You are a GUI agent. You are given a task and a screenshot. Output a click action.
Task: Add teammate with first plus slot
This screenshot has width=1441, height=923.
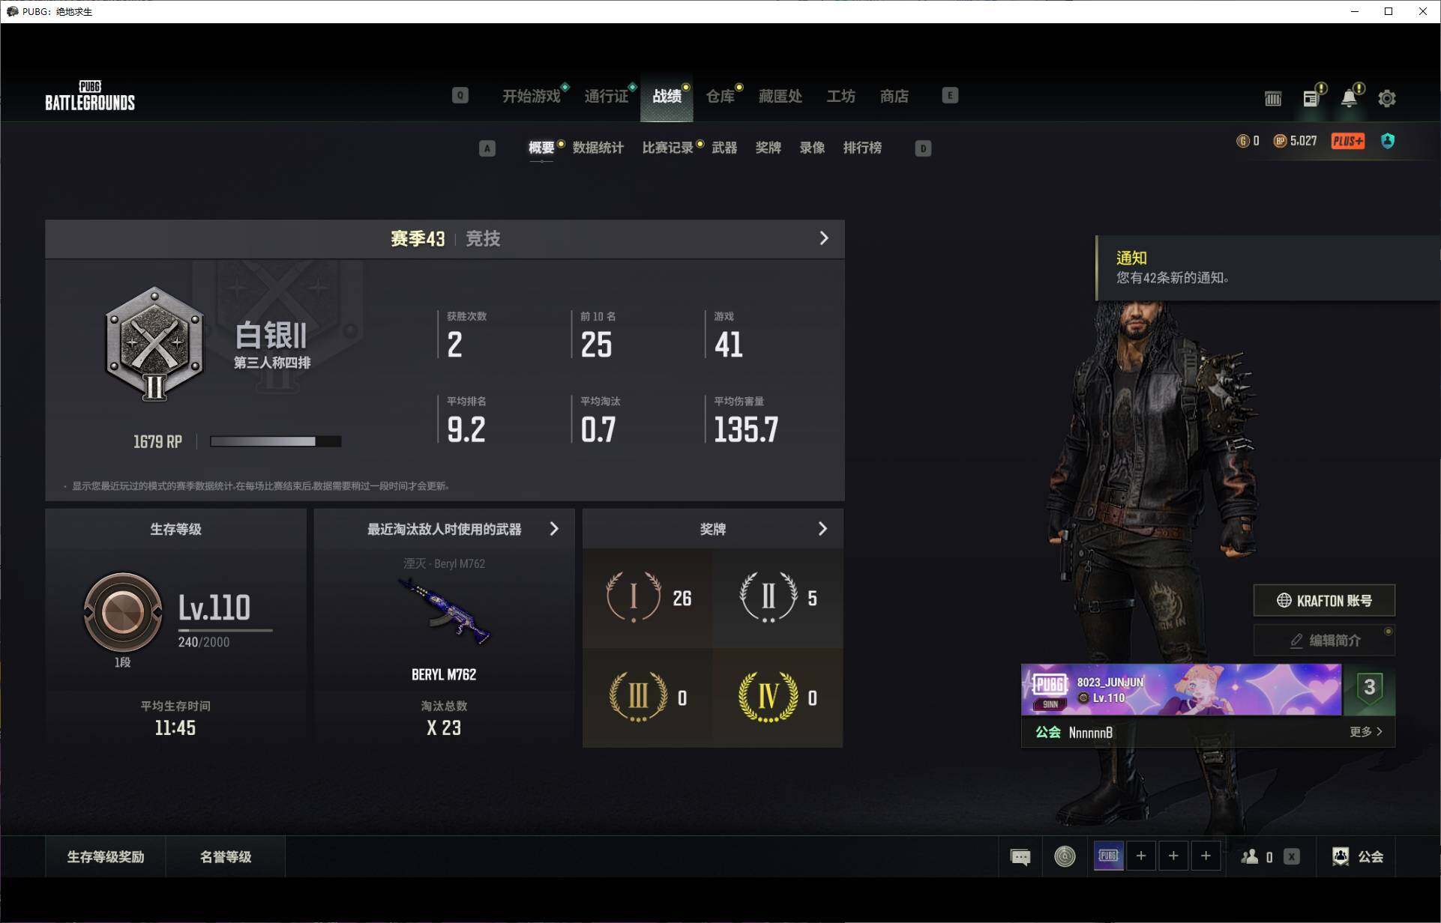(1141, 856)
